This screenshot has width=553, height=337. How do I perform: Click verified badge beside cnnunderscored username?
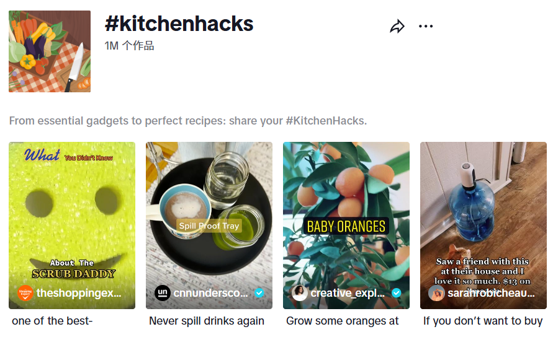pos(259,293)
